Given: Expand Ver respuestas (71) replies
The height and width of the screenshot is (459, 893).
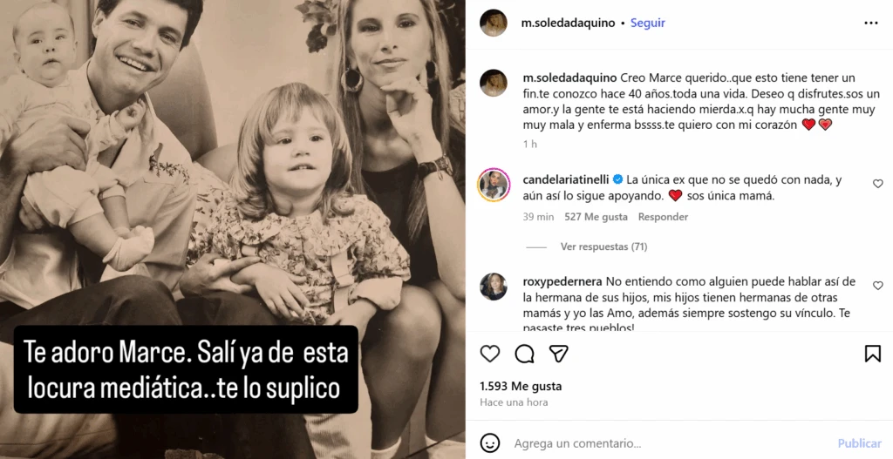Looking at the screenshot, I should [x=603, y=246].
